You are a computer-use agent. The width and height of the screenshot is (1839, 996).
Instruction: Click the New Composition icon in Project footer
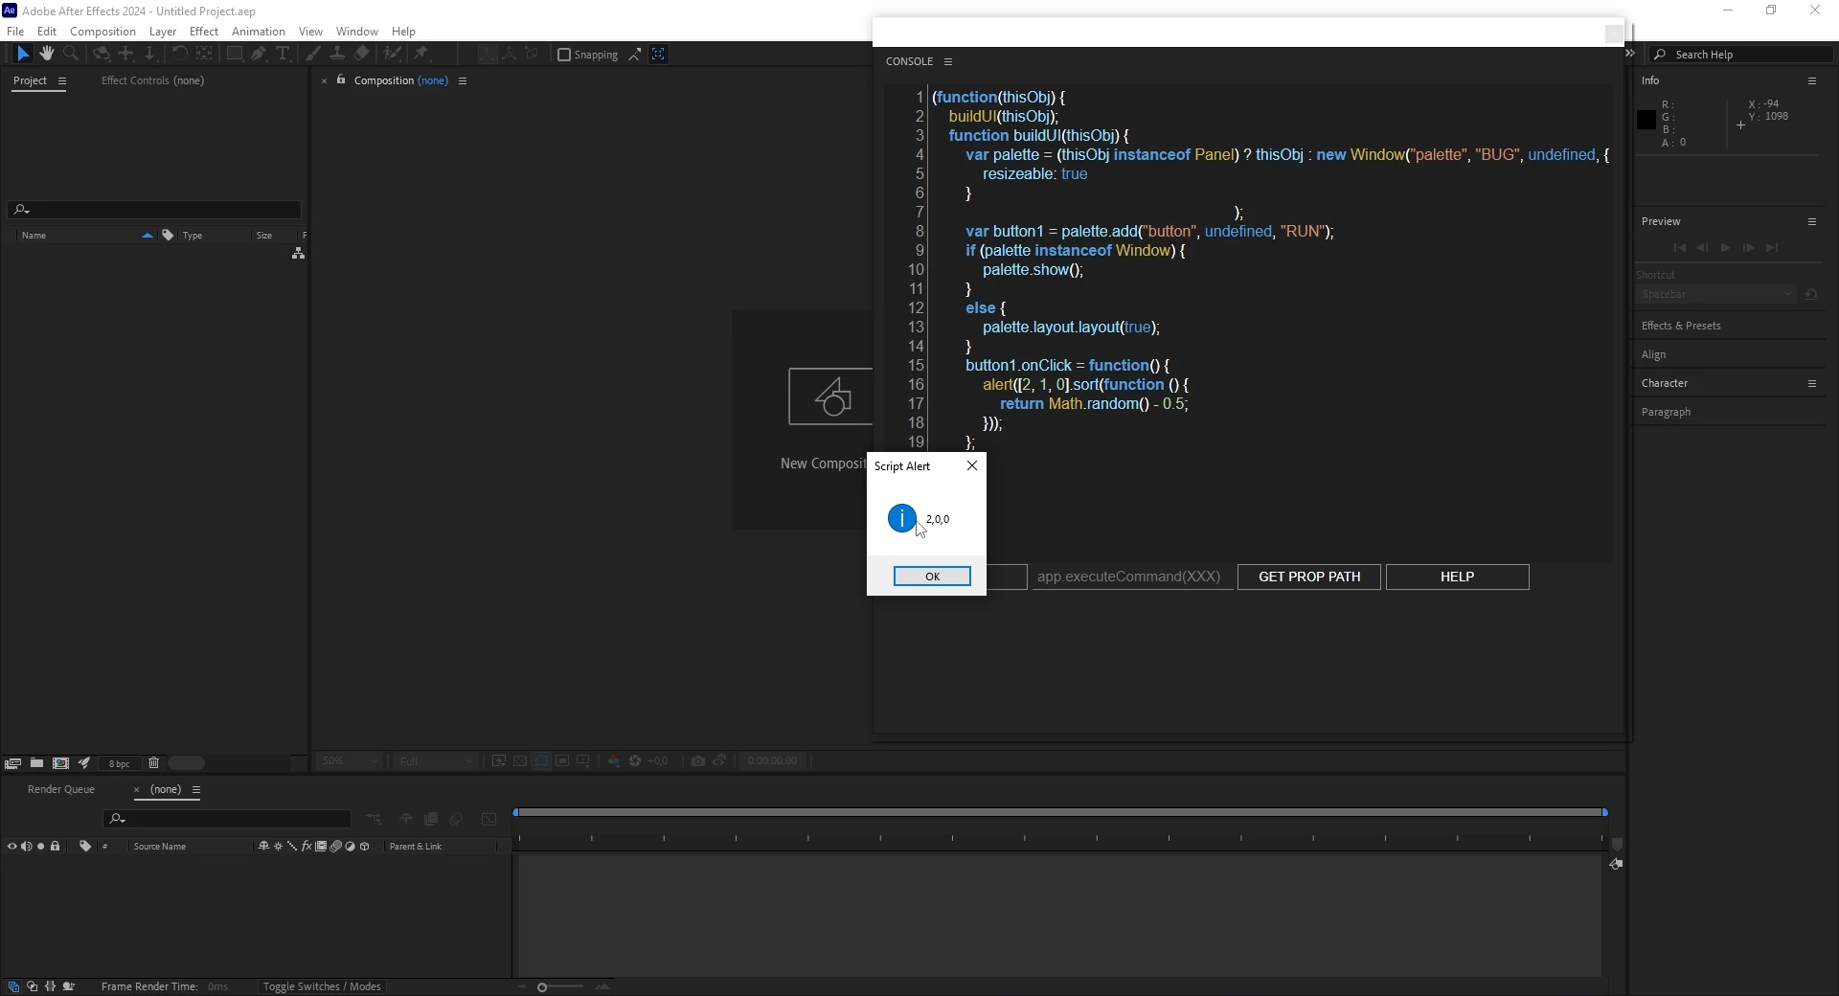(x=60, y=763)
